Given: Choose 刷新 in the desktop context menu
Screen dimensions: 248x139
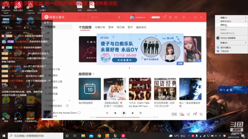Looking at the screenshot, I should pos(231,25).
